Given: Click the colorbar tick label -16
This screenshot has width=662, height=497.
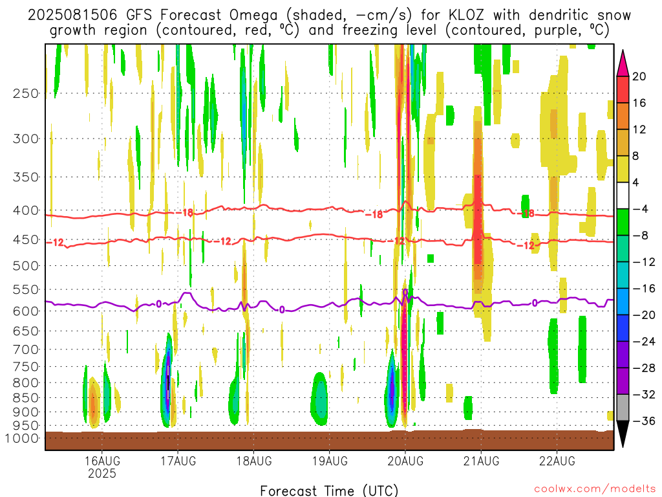Looking at the screenshot, I should click(x=644, y=289).
